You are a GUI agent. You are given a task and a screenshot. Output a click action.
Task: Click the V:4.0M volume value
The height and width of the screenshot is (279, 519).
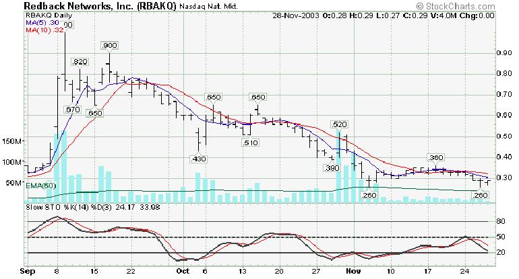click(x=444, y=15)
